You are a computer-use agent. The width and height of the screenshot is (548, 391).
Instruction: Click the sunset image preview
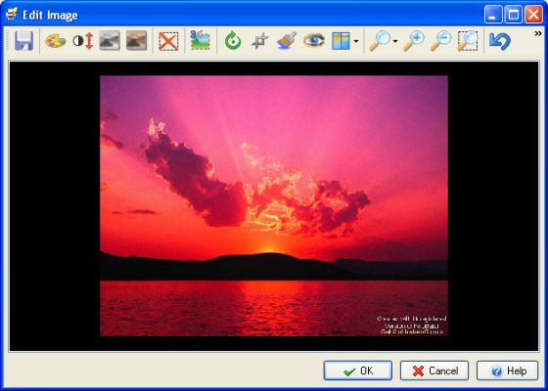[x=274, y=205]
